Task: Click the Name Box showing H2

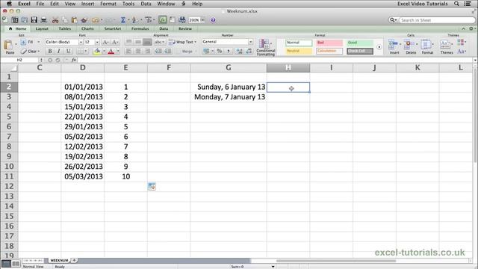Action: (x=20, y=60)
